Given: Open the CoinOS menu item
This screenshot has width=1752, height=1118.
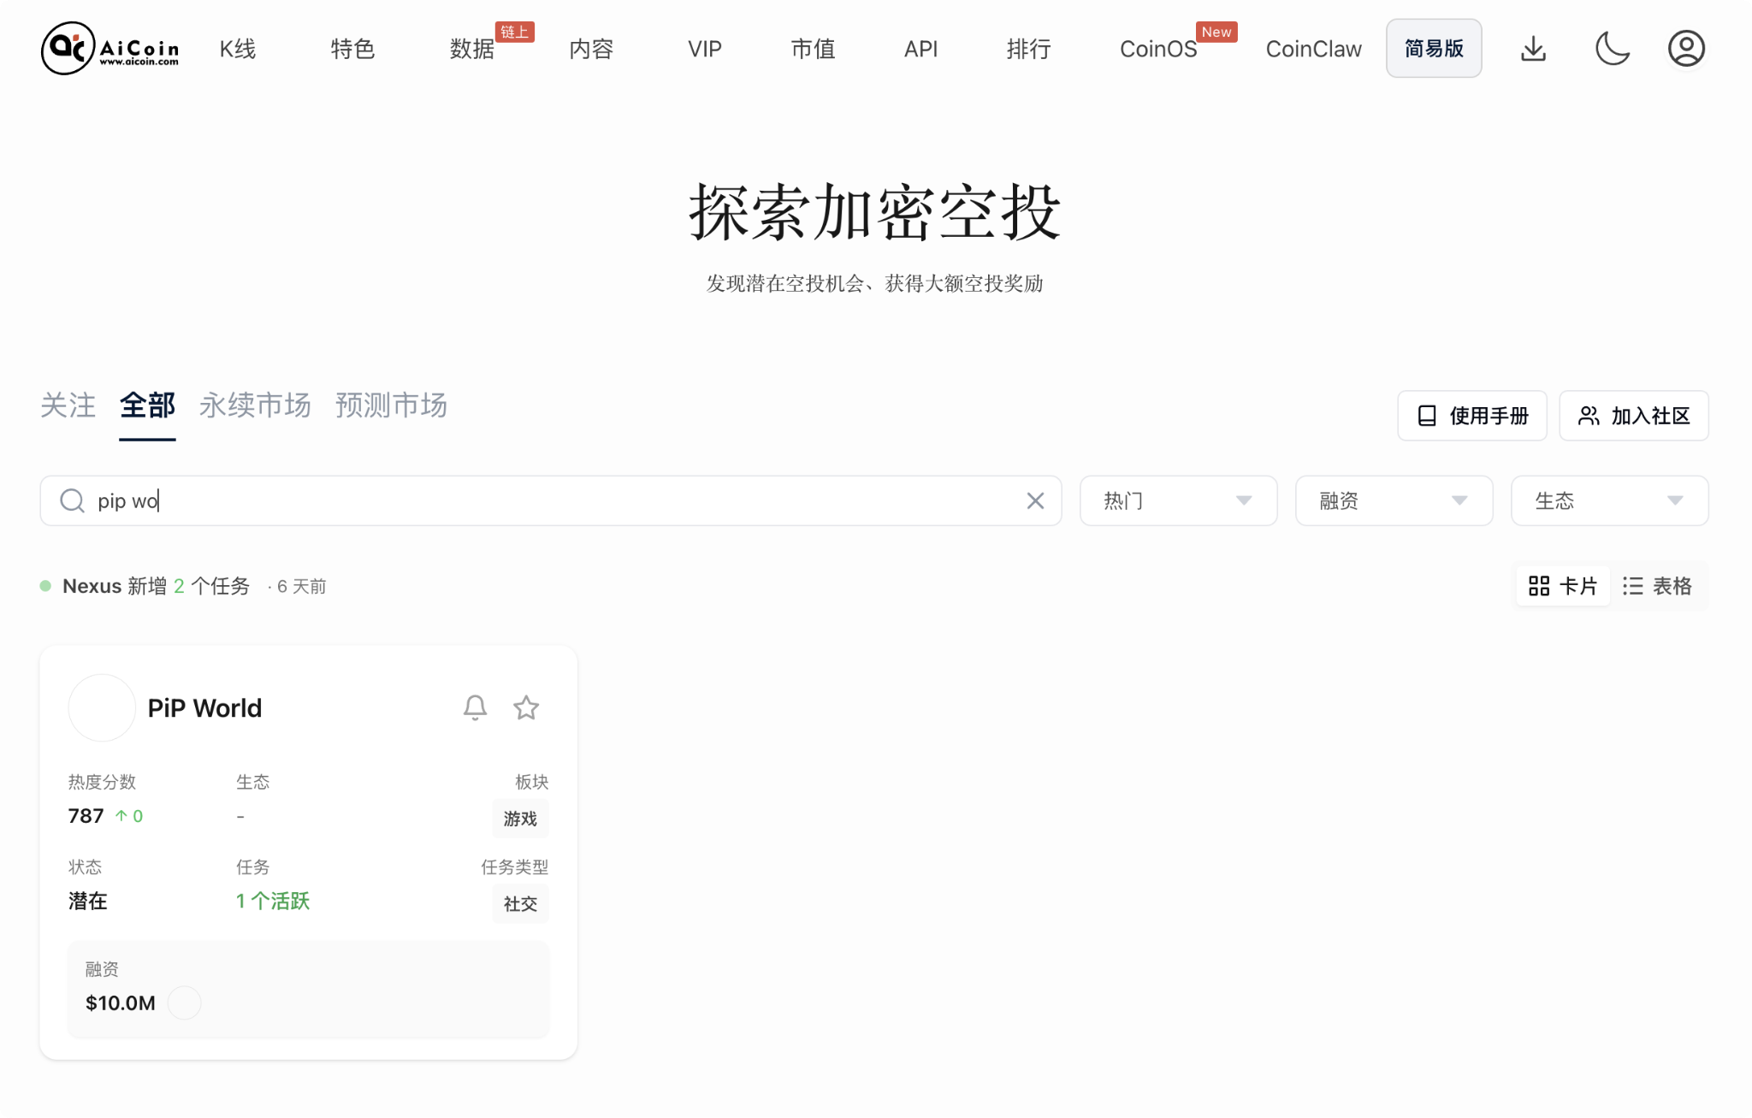Looking at the screenshot, I should point(1158,49).
